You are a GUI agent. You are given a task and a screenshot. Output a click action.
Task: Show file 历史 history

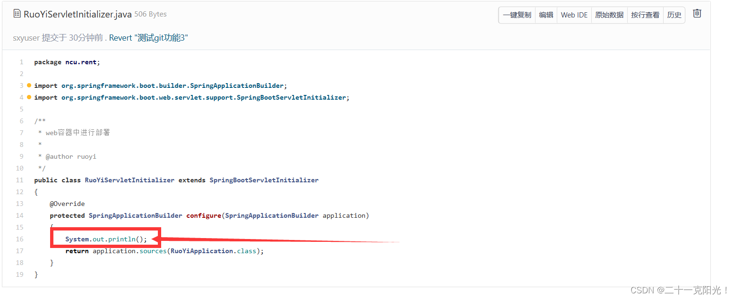[674, 15]
